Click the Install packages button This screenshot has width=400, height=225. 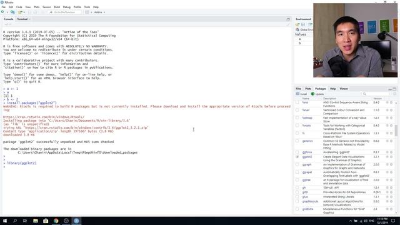pyautogui.click(x=301, y=94)
